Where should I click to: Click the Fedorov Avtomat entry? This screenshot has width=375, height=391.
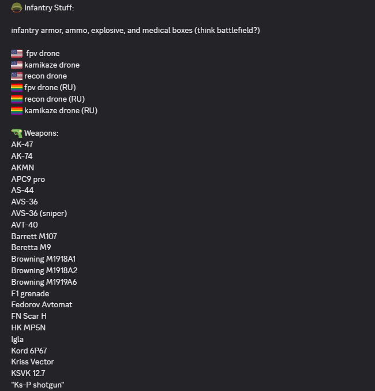pos(42,304)
